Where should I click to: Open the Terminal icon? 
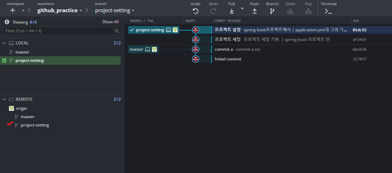[328, 11]
